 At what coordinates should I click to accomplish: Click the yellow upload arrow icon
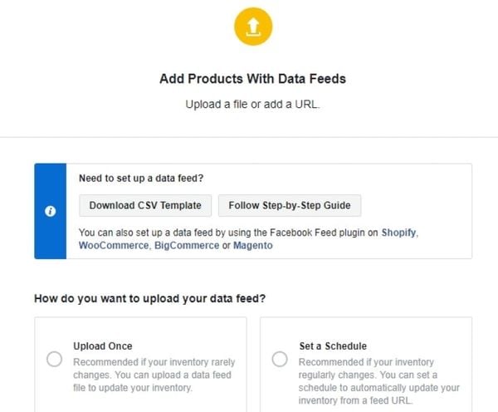click(253, 27)
